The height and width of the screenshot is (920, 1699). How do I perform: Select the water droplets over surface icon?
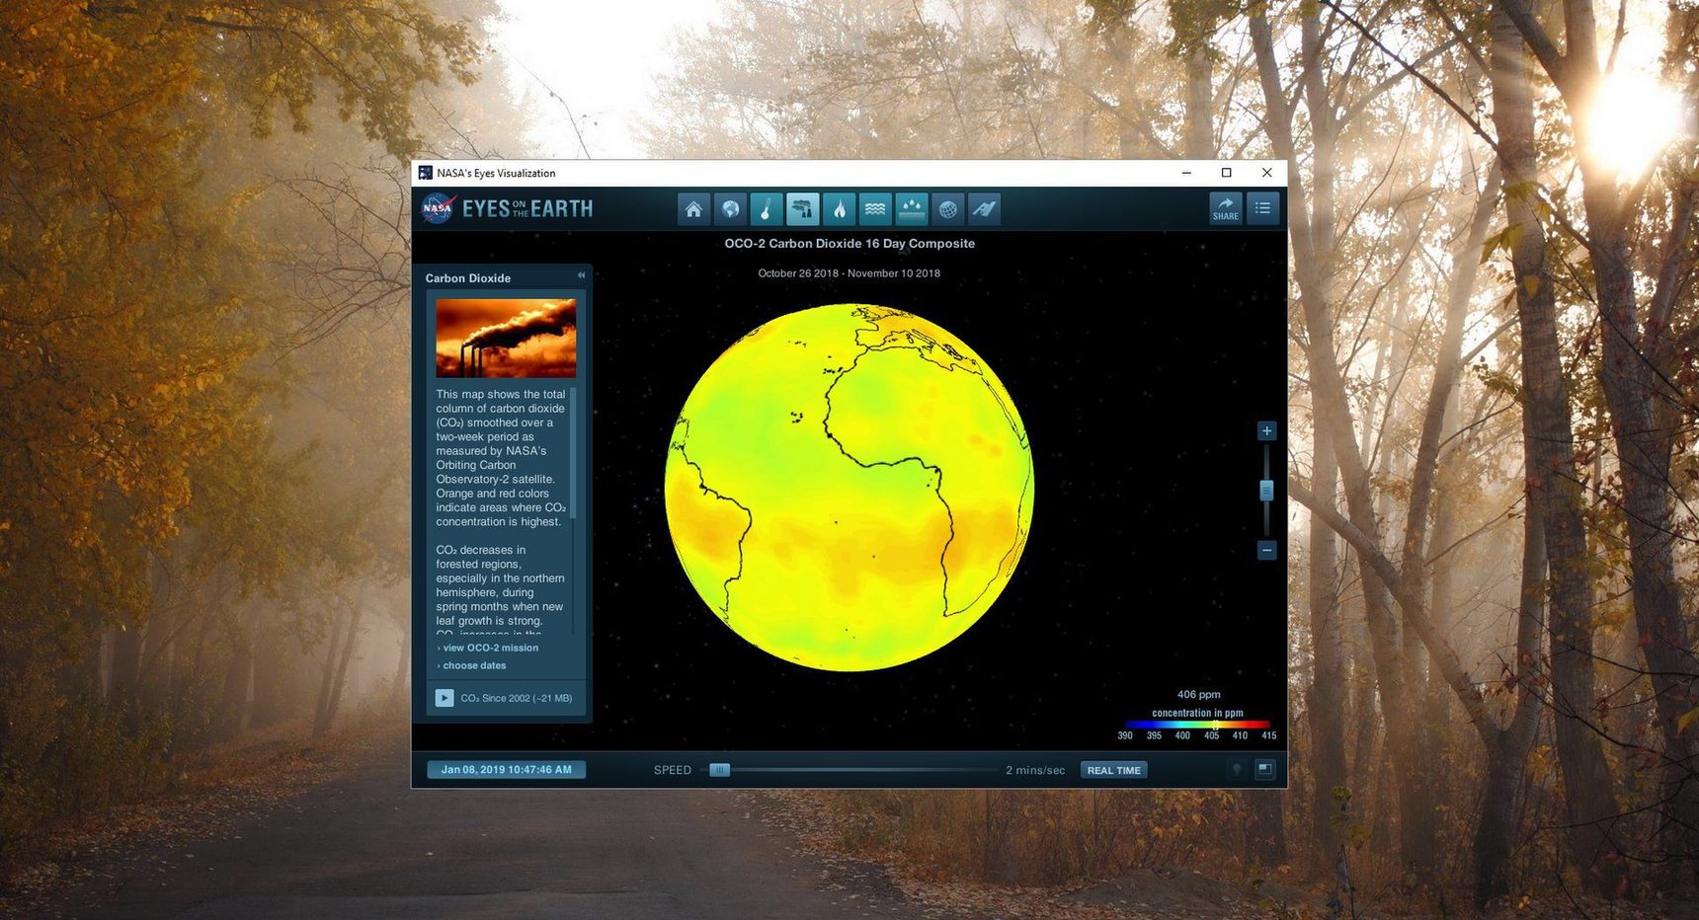(911, 208)
